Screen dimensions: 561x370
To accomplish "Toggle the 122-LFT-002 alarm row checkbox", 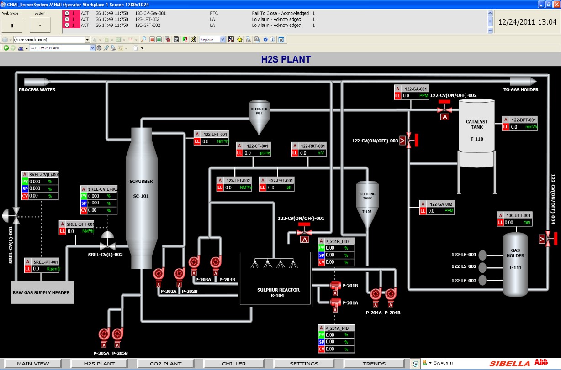I will point(67,19).
